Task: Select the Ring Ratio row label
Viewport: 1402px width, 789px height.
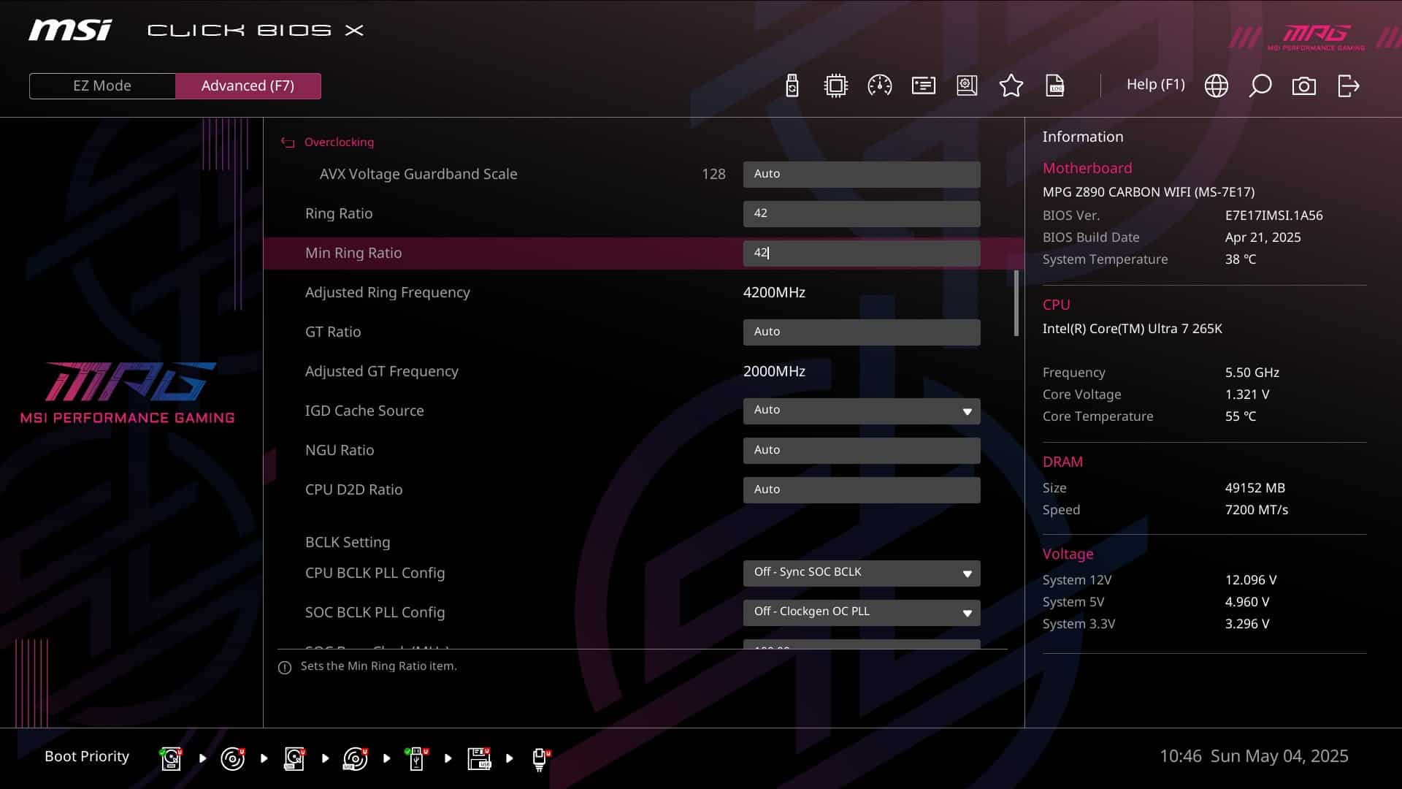Action: [339, 213]
